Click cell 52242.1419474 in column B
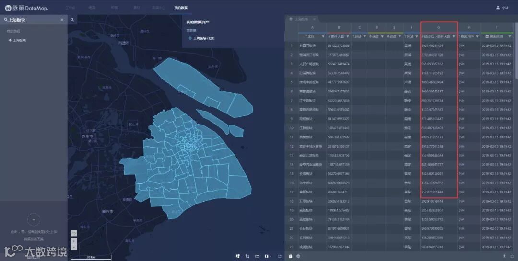 [339, 64]
